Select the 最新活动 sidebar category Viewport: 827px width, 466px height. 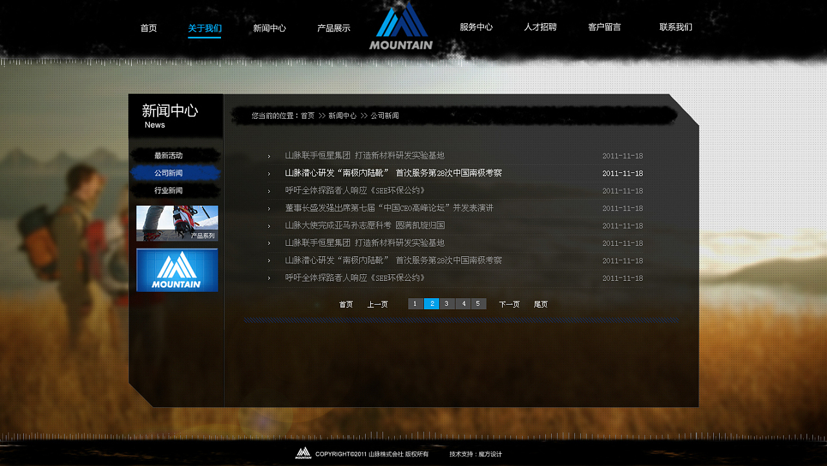176,156
